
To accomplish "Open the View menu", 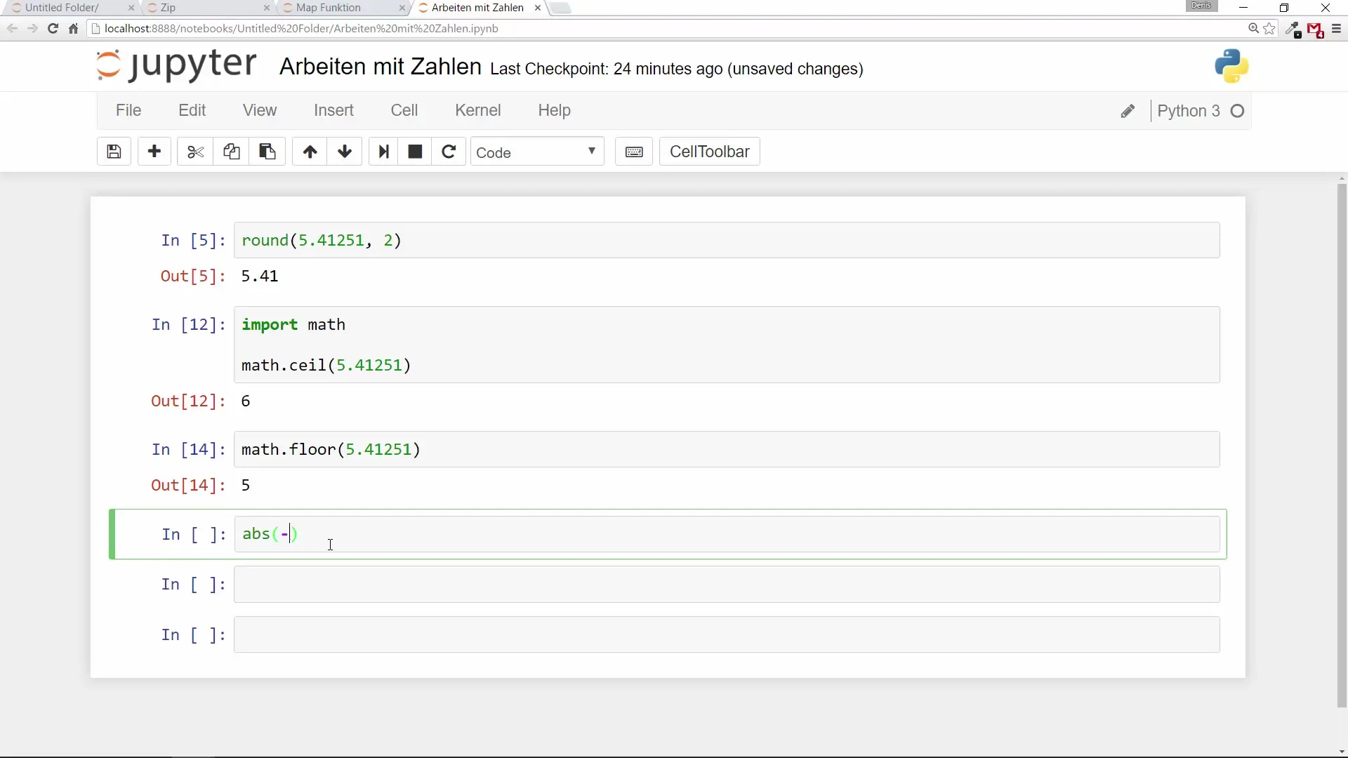I will (x=260, y=110).
